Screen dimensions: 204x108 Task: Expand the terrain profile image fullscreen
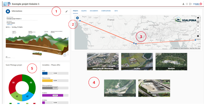(x=65, y=54)
